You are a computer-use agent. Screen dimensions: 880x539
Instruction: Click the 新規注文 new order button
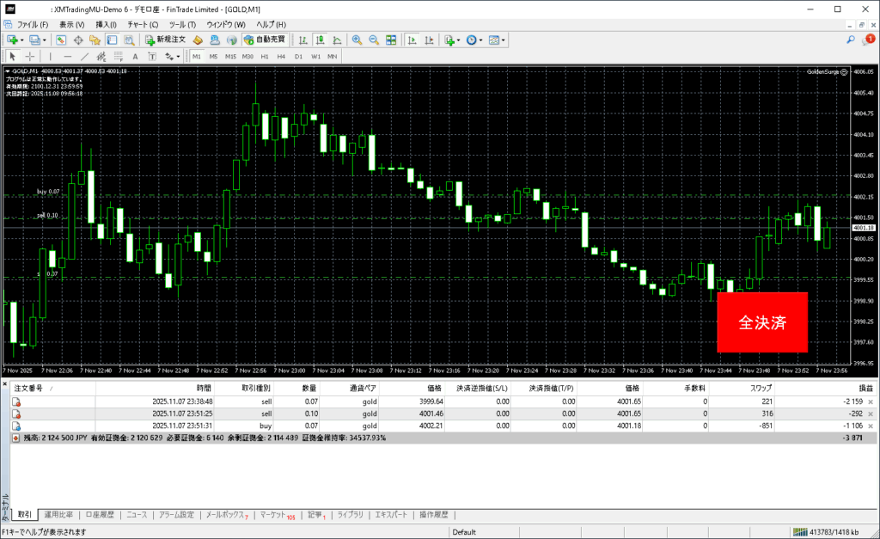[x=164, y=40]
